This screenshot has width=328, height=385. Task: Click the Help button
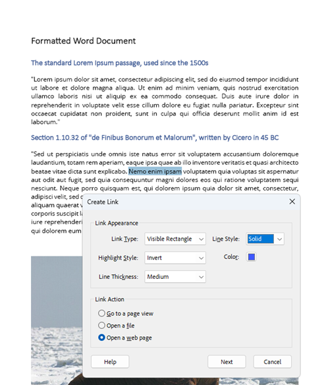(110, 362)
